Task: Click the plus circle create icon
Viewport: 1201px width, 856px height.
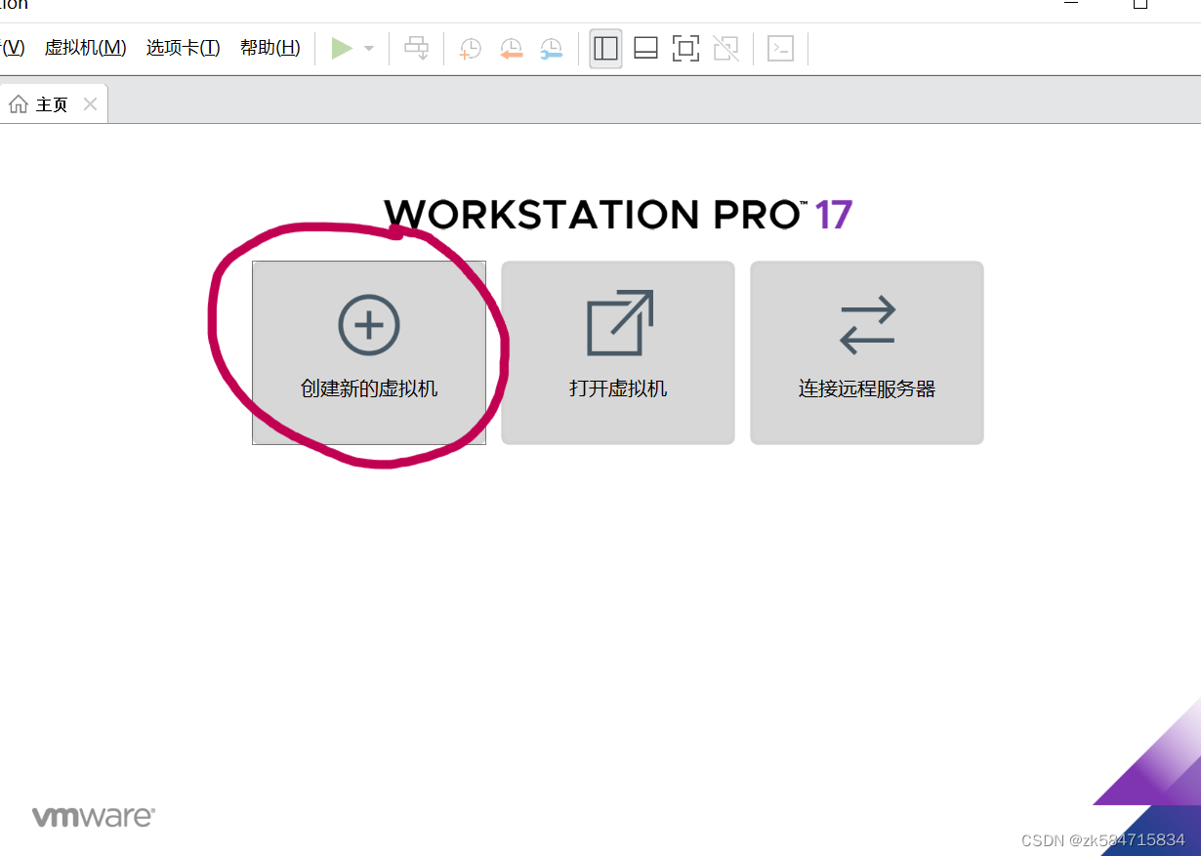Action: (369, 324)
